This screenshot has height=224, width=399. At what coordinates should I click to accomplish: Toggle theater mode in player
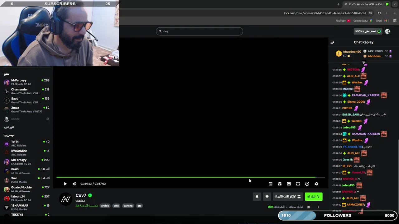point(289,184)
